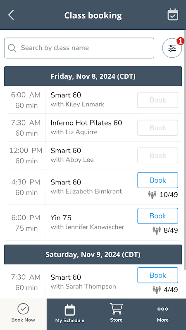Image resolution: width=186 pixels, height=330 pixels.
Task: Tap the Store shopping cart icon
Action: click(x=116, y=309)
